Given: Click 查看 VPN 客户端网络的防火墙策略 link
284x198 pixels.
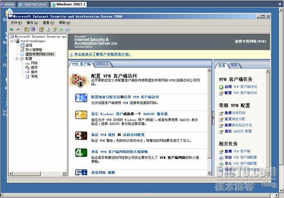Looking at the screenshot, I should (x=119, y=152).
